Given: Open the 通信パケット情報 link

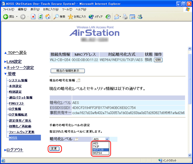Looking at the screenshot, I should click(x=21, y=97).
